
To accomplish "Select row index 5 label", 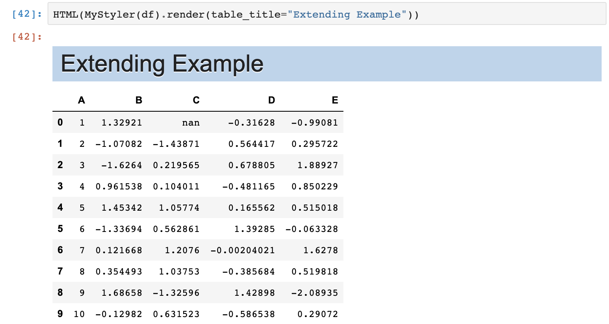I will pyautogui.click(x=60, y=229).
